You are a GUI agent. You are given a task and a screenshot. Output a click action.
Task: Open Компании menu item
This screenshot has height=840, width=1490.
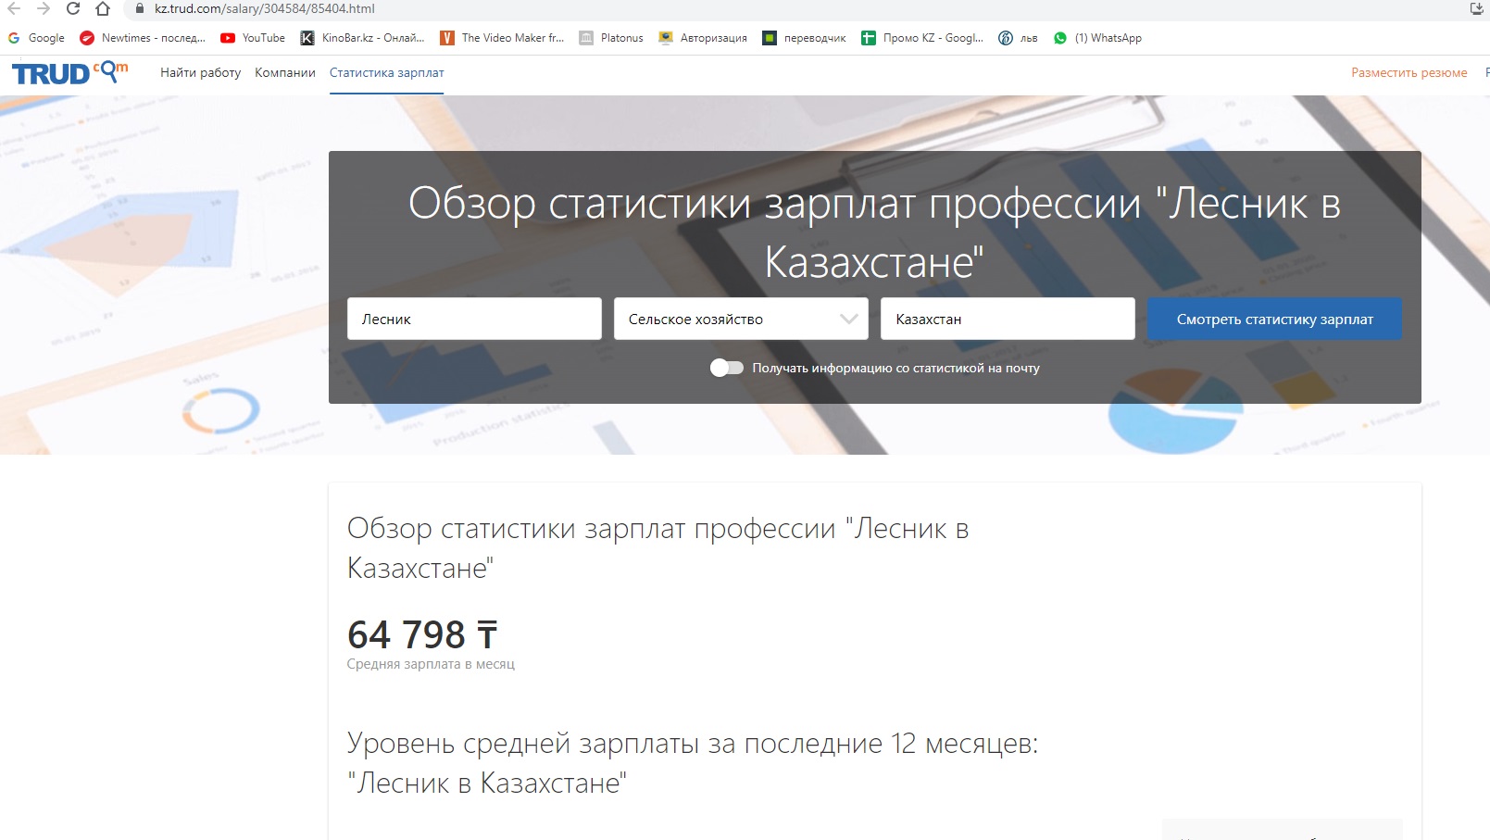pos(285,72)
